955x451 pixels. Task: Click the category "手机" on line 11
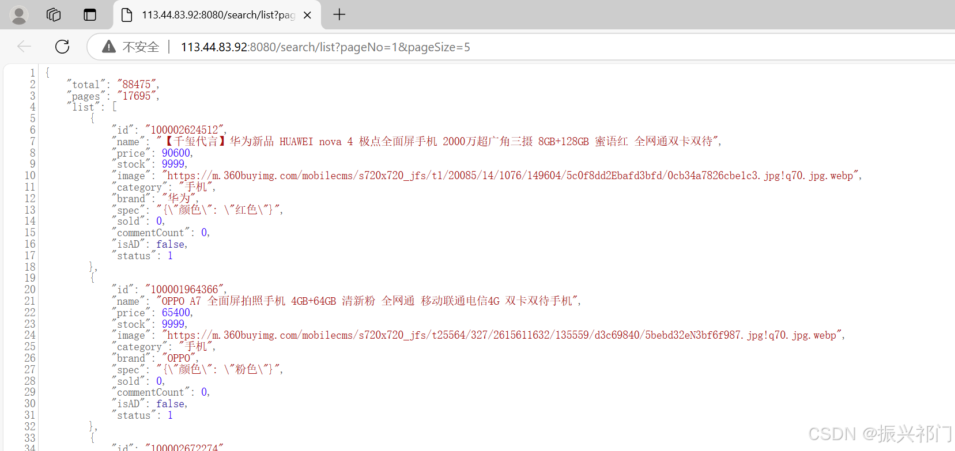(196, 187)
